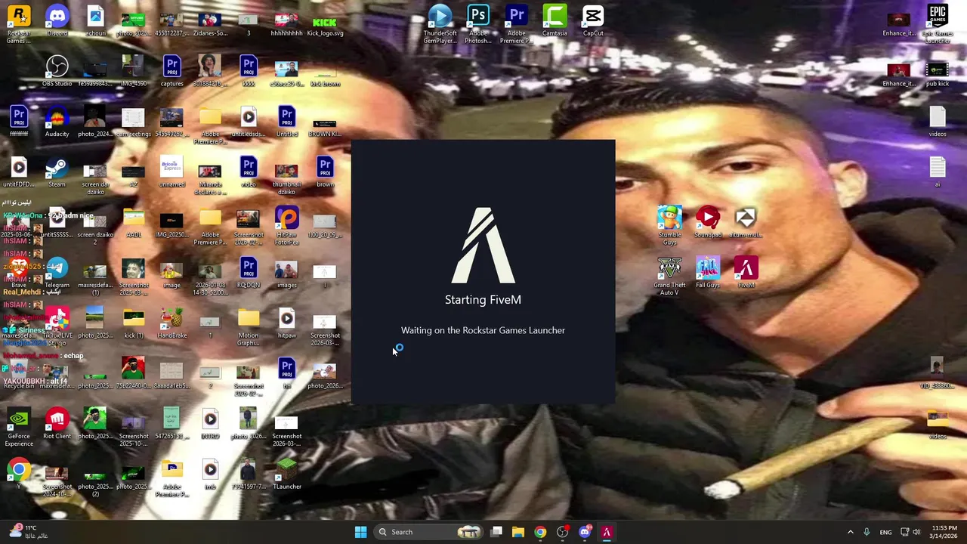
Task: Click 'Waiting on the Rockstar Games Launcher' text
Action: (483, 330)
